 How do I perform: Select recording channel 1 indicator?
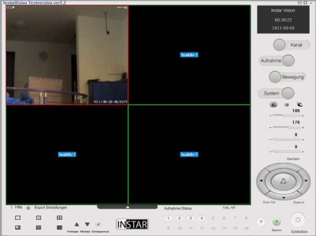pos(168,218)
